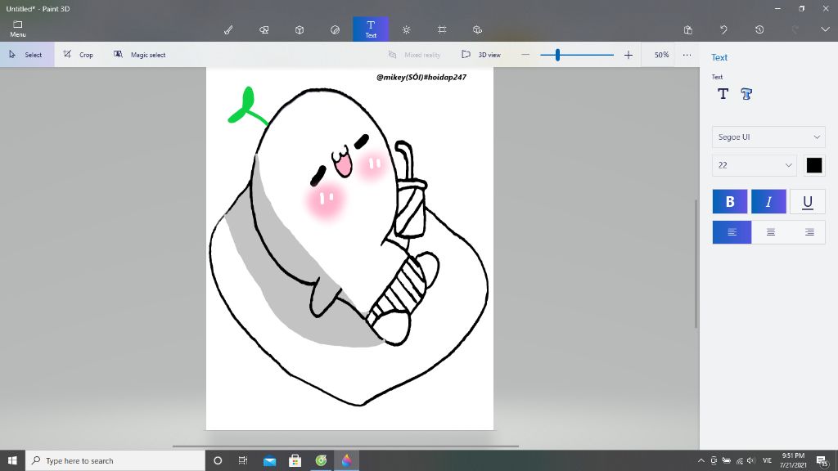Toggle Bold text formatting
This screenshot has width=838, height=471.
(730, 202)
